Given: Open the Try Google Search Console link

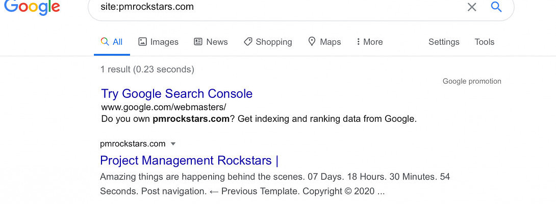Looking at the screenshot, I should pyautogui.click(x=177, y=94).
